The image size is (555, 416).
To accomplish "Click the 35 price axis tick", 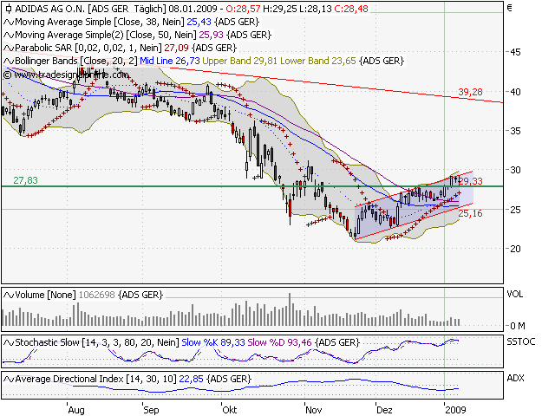I will tap(515, 131).
